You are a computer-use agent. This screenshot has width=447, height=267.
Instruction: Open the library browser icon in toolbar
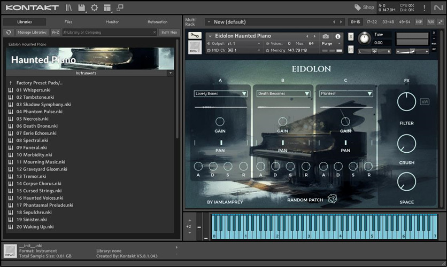[x=68, y=7]
